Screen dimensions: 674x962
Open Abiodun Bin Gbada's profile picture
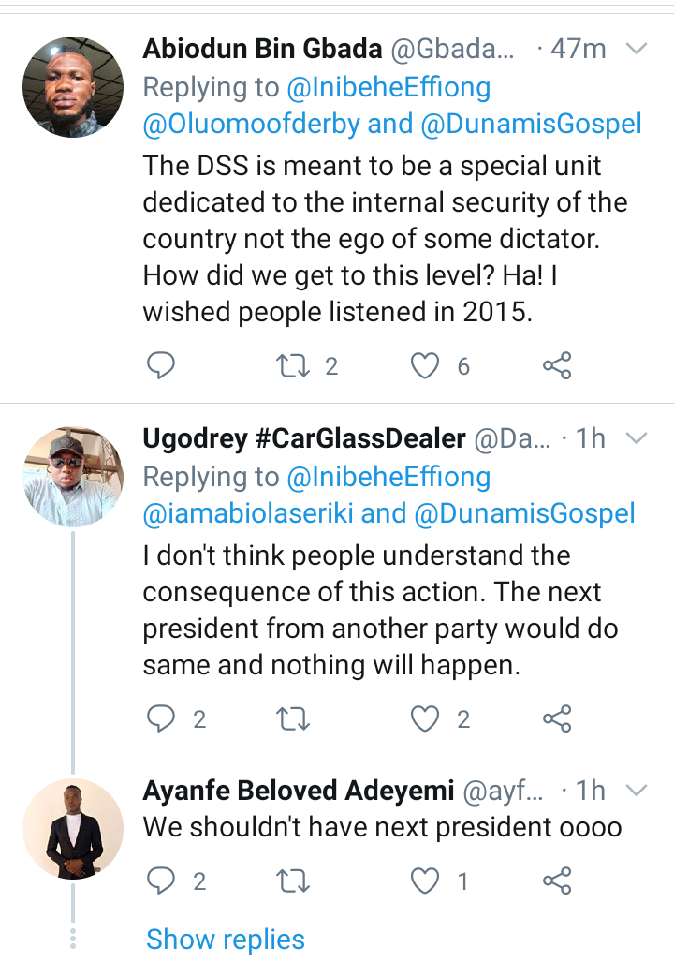pos(73,86)
